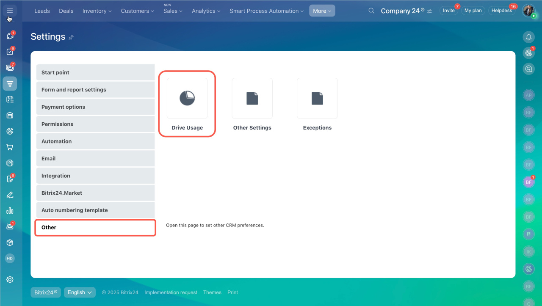Viewport: 542px width, 306px height.
Task: Open the Helpdesk button
Action: click(502, 11)
